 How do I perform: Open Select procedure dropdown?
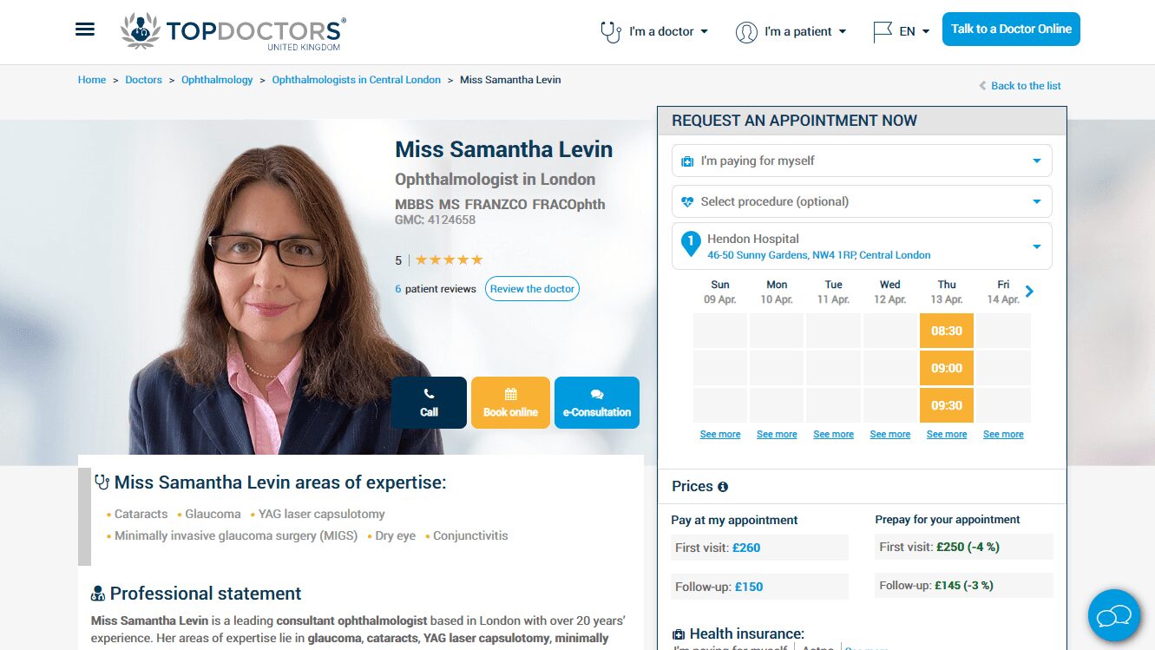click(x=862, y=201)
